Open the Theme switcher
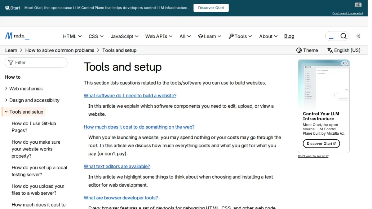The image size is (372, 209). [307, 50]
